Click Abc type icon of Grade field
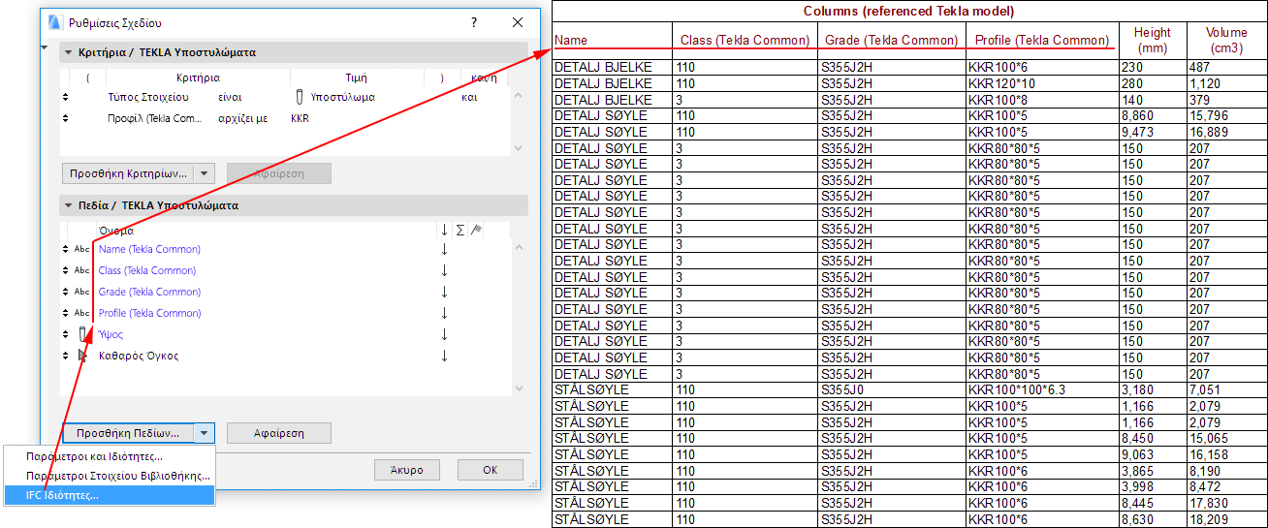This screenshot has width=1268, height=528. 82,292
